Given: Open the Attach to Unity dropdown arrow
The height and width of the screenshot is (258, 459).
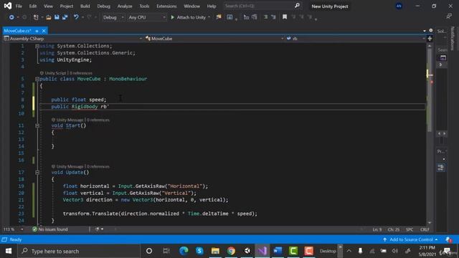Looking at the screenshot, I should pyautogui.click(x=209, y=17).
